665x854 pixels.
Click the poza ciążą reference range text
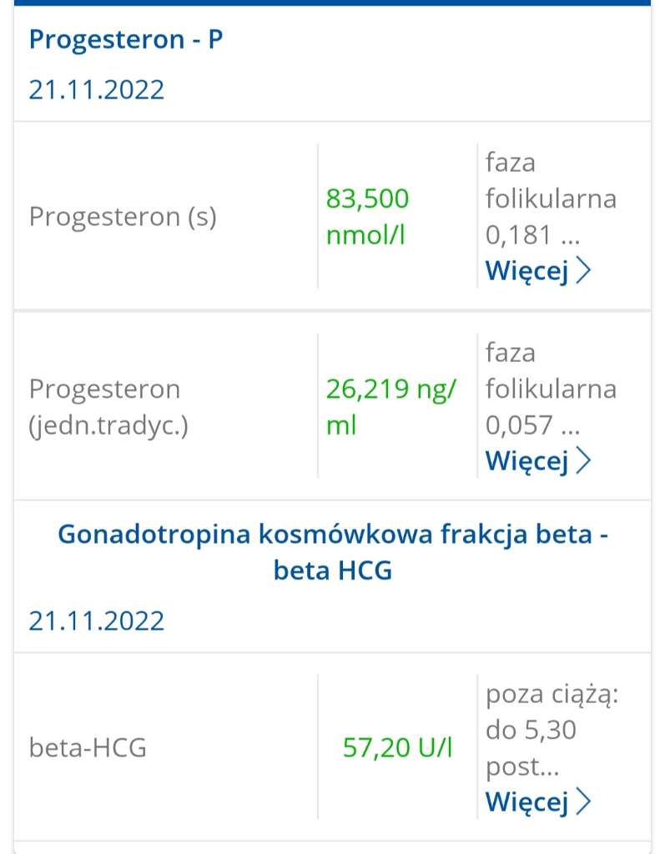click(x=551, y=713)
